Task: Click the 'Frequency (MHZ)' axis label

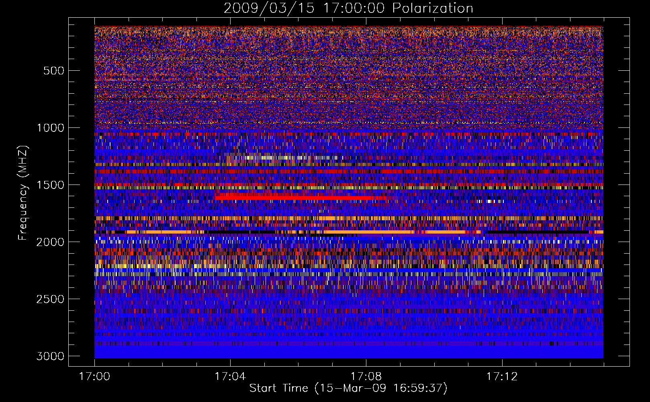Action: [23, 193]
